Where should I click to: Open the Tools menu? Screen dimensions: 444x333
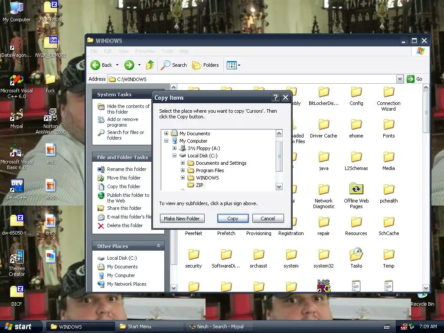(167, 51)
